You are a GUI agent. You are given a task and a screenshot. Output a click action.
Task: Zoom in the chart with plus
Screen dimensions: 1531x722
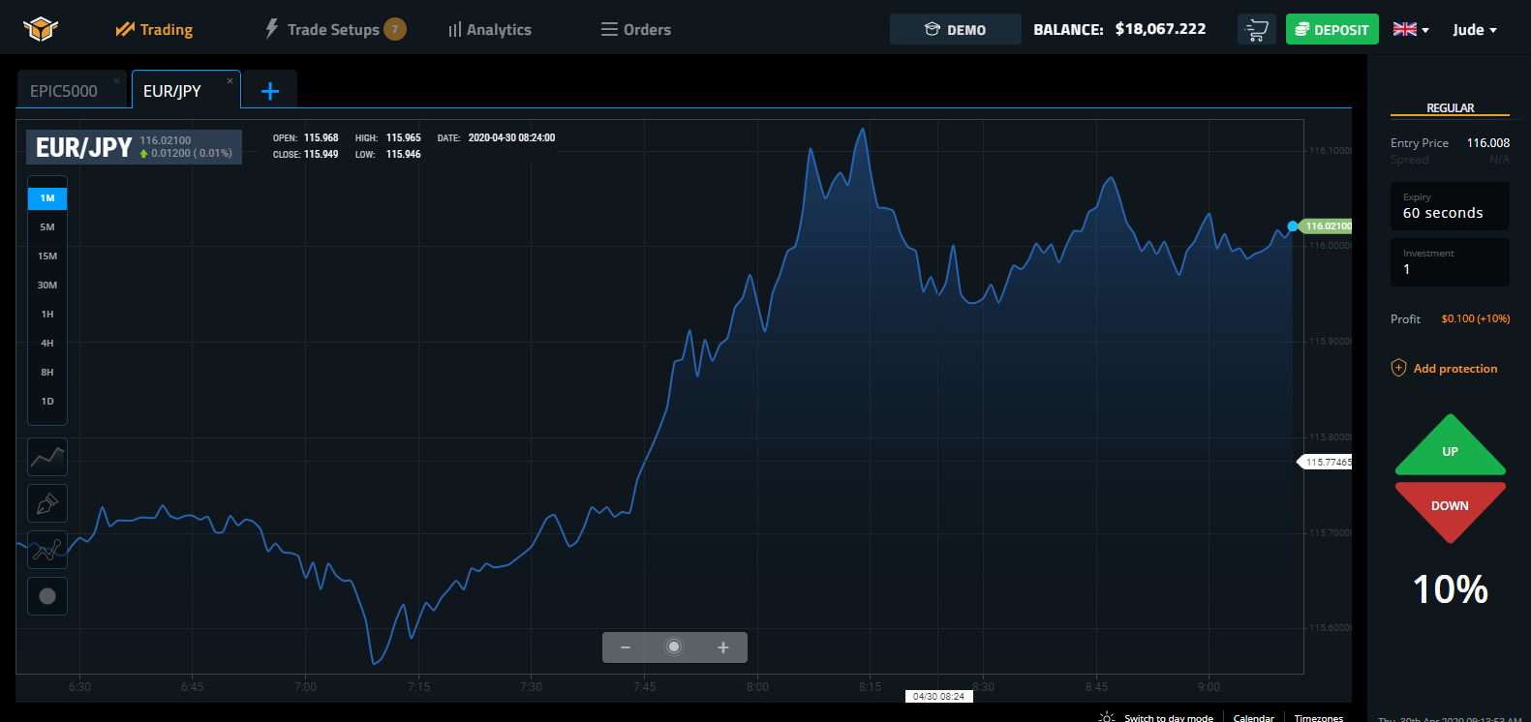(722, 647)
